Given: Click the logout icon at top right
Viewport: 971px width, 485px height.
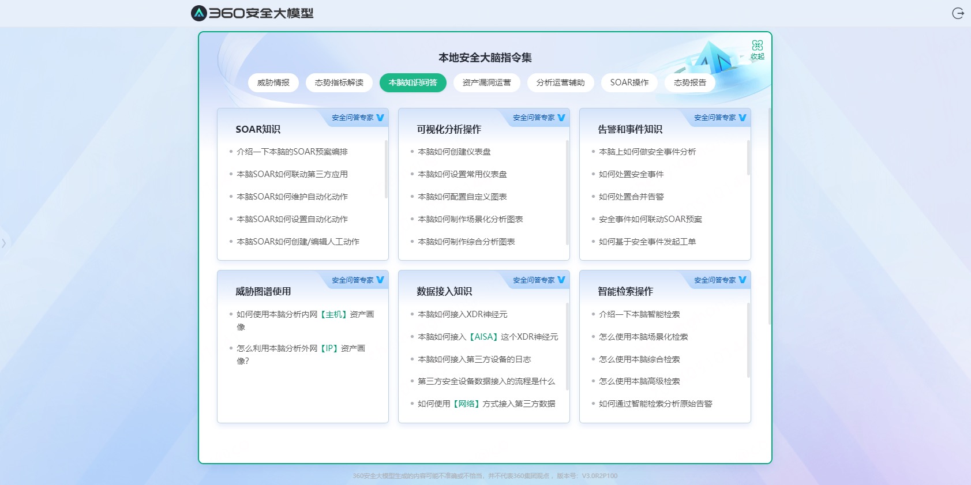Looking at the screenshot, I should pos(958,13).
